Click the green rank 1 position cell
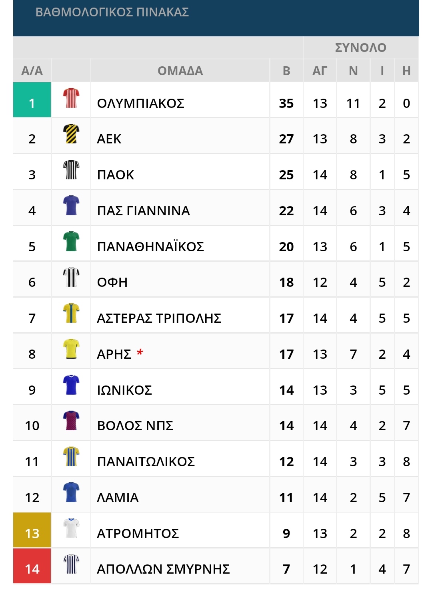Image resolution: width=432 pixels, height=592 pixels. pos(32,100)
